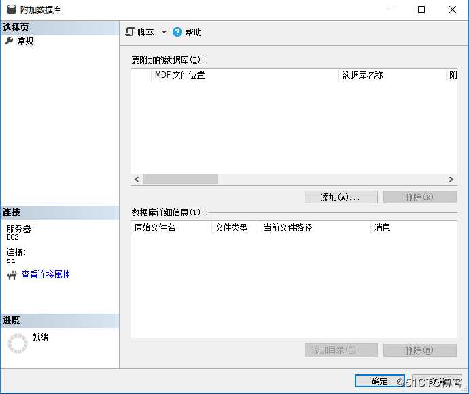This screenshot has width=469, height=394.
Task: Maximize the 附加数据库 window
Action: tap(421, 10)
